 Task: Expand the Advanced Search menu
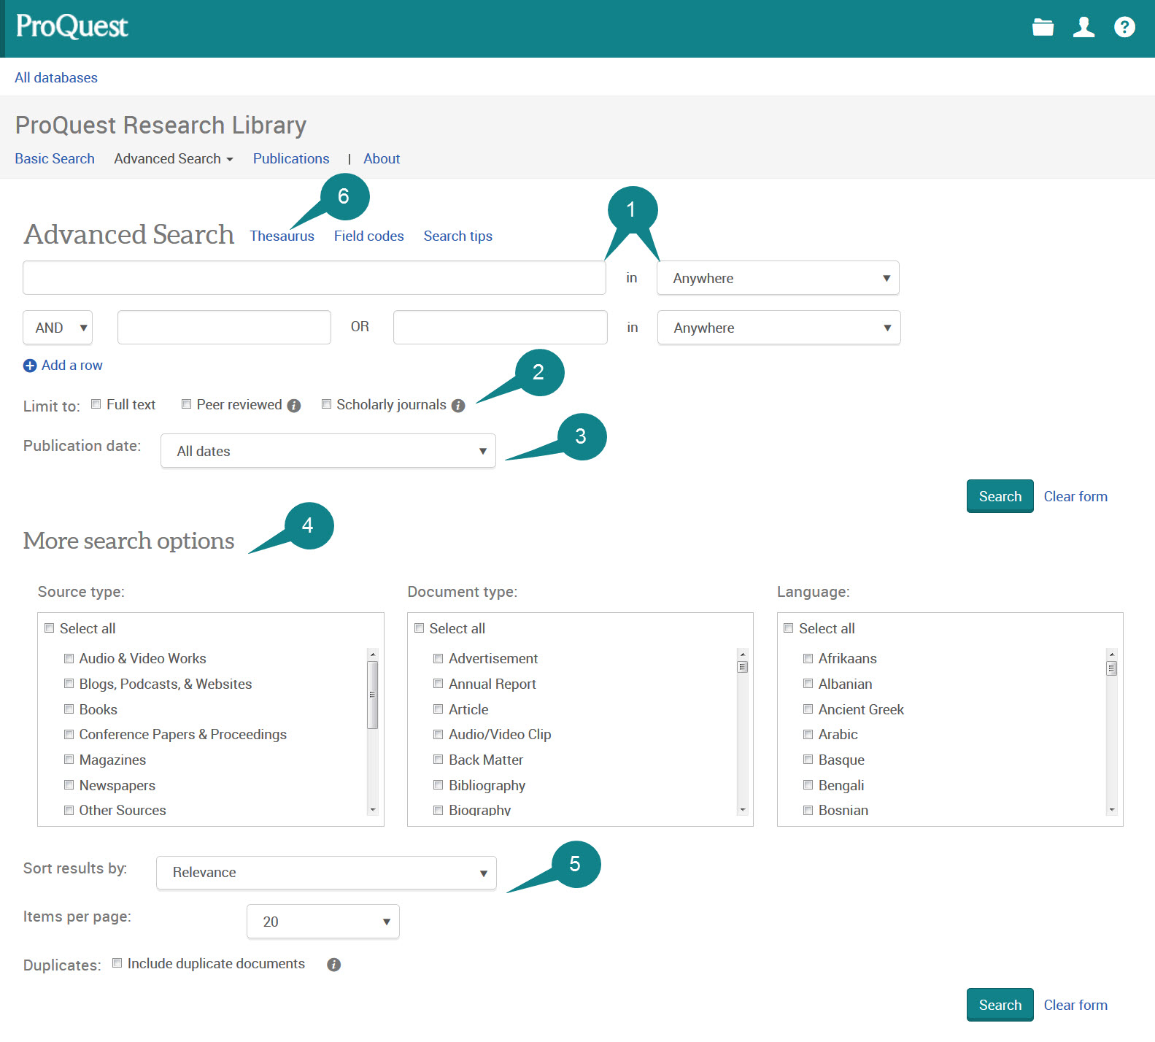(x=174, y=158)
